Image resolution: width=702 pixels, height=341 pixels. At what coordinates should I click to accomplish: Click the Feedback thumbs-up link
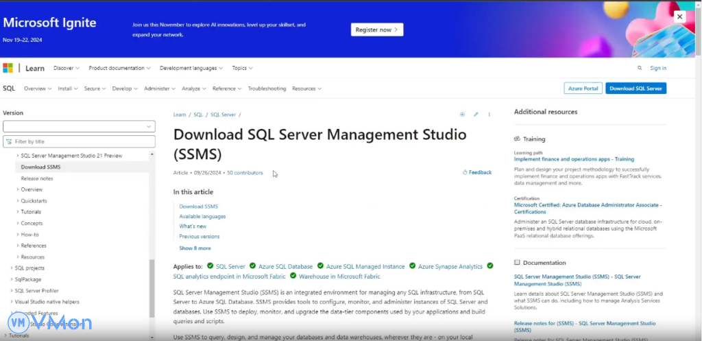[477, 172]
